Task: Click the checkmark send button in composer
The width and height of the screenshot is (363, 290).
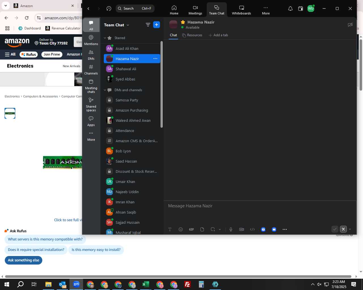Action: pyautogui.click(x=335, y=229)
